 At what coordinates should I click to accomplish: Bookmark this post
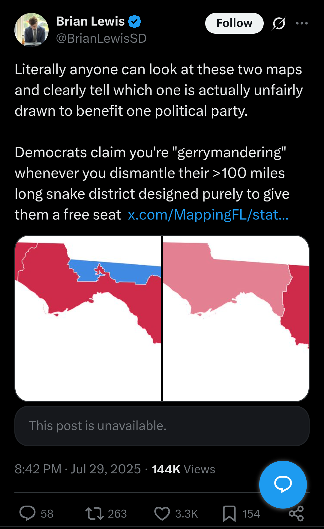click(x=229, y=513)
